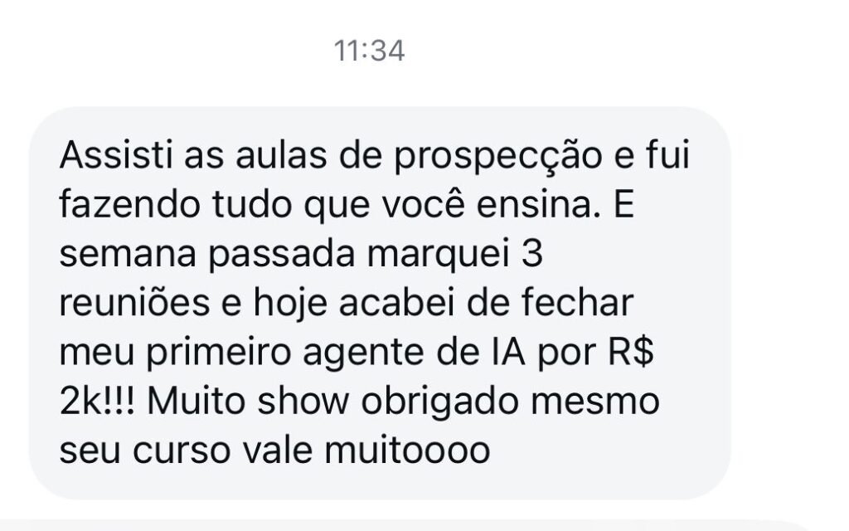Image resolution: width=849 pixels, height=531 pixels.
Task: Click the 11:34 timestamp
Action: point(369,51)
